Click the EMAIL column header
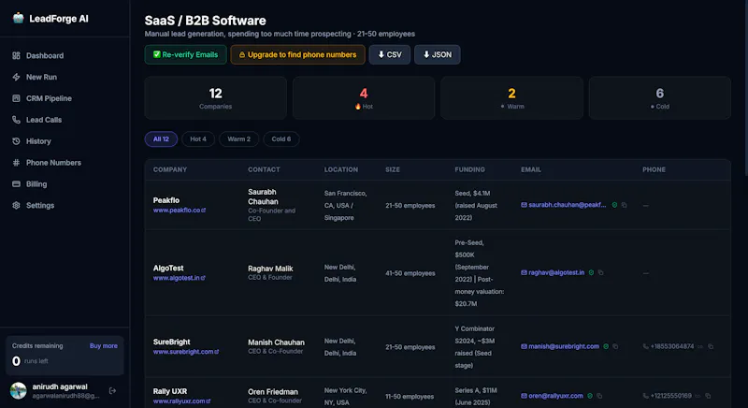Image resolution: width=748 pixels, height=408 pixels. pos(531,169)
